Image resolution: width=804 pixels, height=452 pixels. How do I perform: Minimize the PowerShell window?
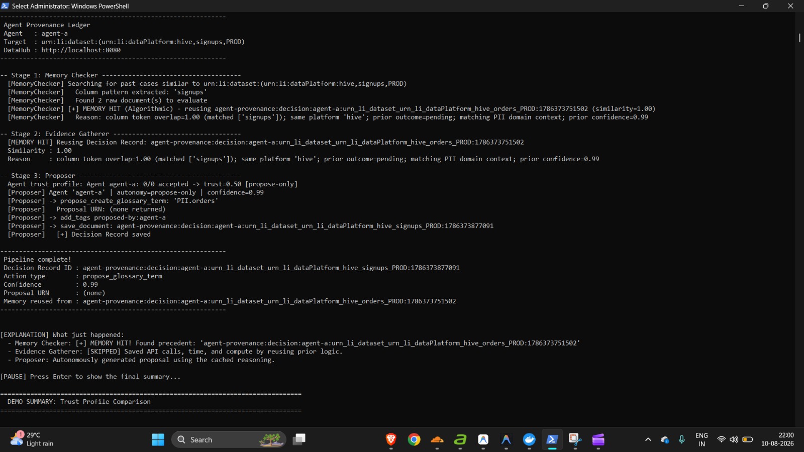[742, 6]
